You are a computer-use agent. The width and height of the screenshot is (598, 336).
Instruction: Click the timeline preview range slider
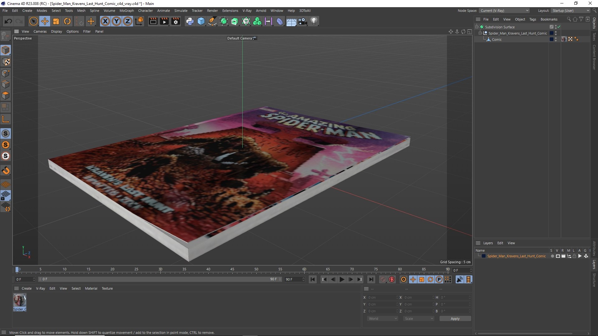pyautogui.click(x=160, y=279)
